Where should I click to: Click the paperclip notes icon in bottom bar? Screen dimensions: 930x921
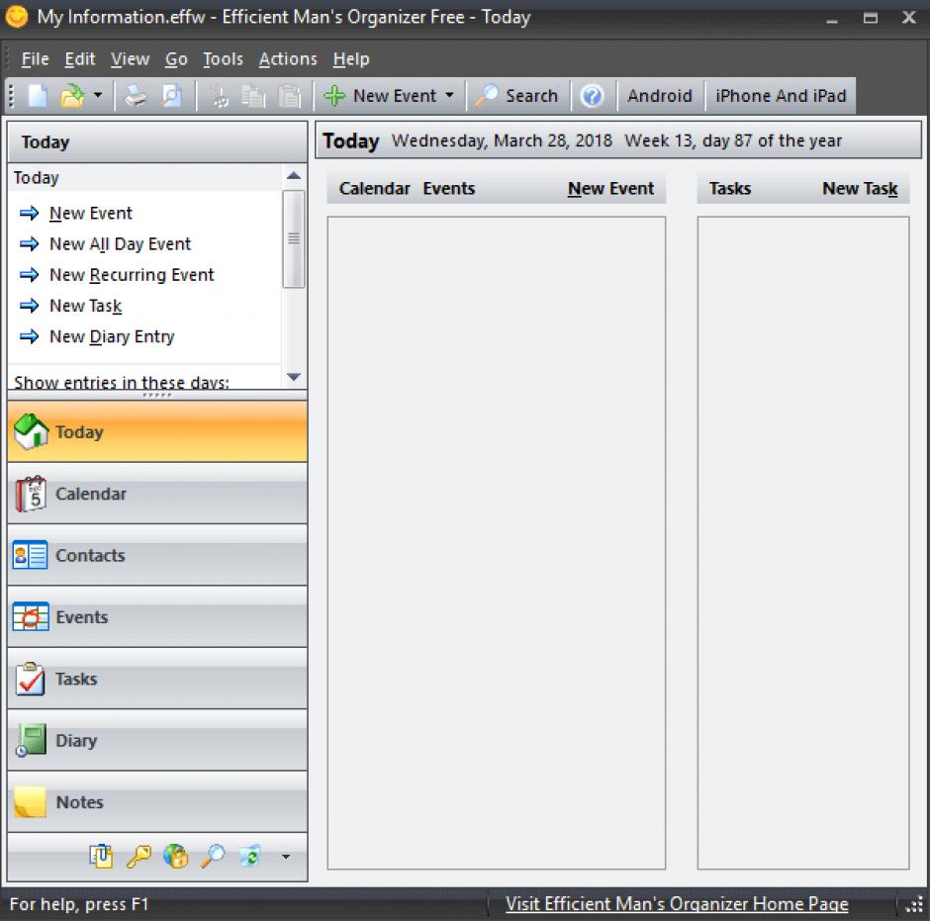pyautogui.click(x=102, y=857)
